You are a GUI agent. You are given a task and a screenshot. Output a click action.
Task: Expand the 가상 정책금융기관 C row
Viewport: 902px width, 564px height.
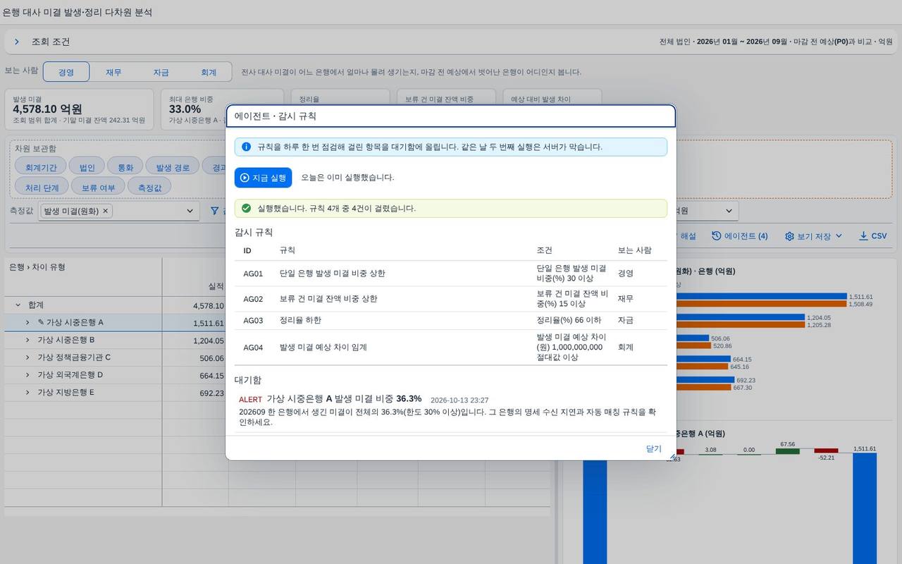(27, 357)
